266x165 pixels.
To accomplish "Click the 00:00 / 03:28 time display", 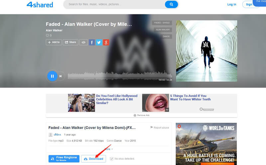I will point(166,80).
